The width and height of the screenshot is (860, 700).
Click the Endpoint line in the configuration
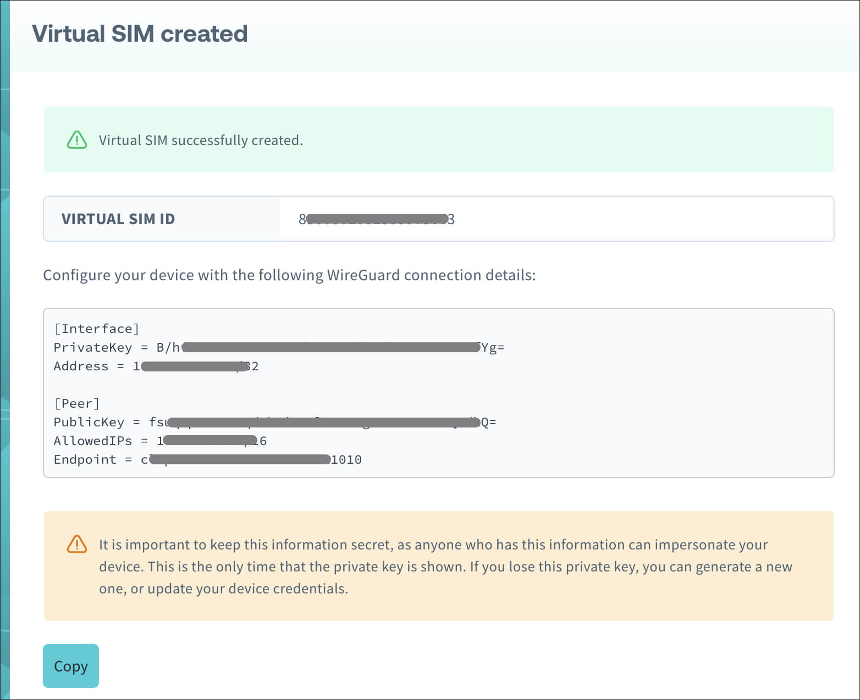208,459
